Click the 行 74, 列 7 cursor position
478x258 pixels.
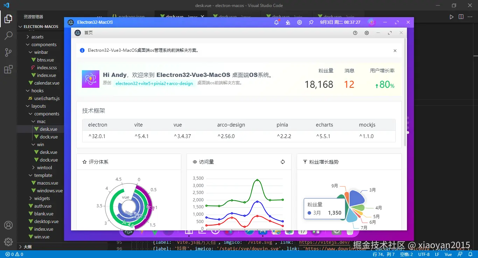[x=384, y=254]
